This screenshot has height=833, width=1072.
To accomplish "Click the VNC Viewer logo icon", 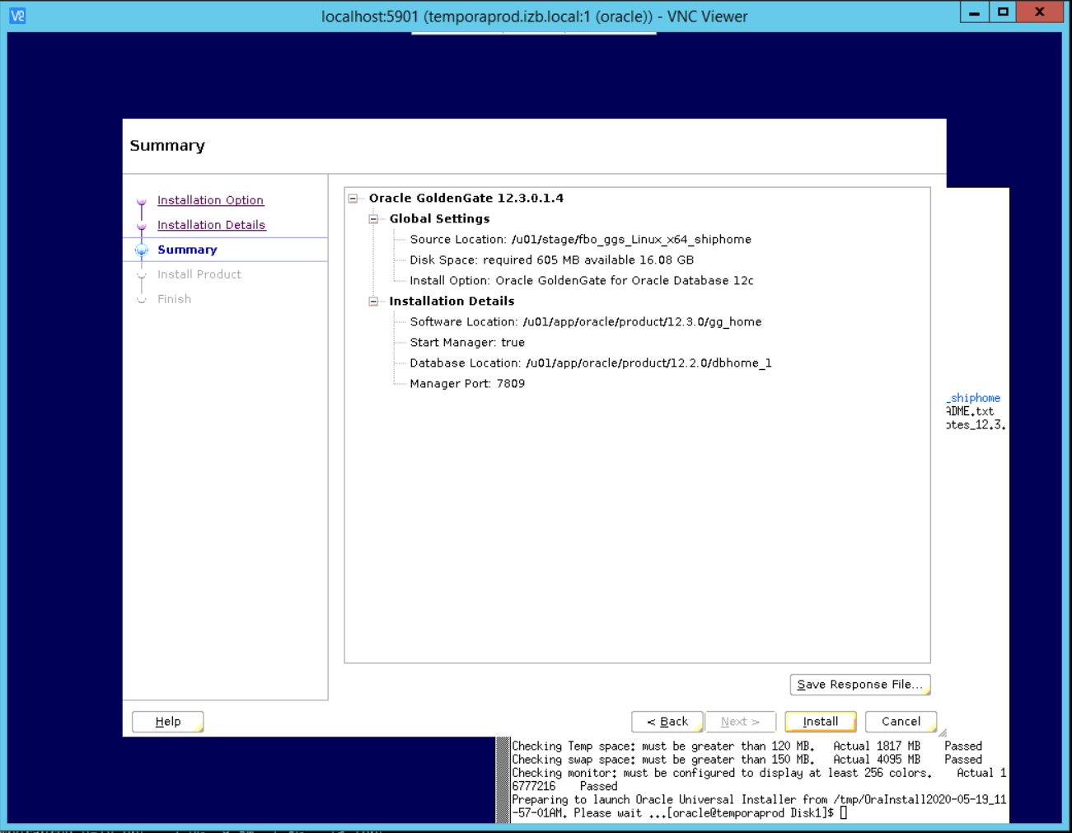I will (17, 15).
